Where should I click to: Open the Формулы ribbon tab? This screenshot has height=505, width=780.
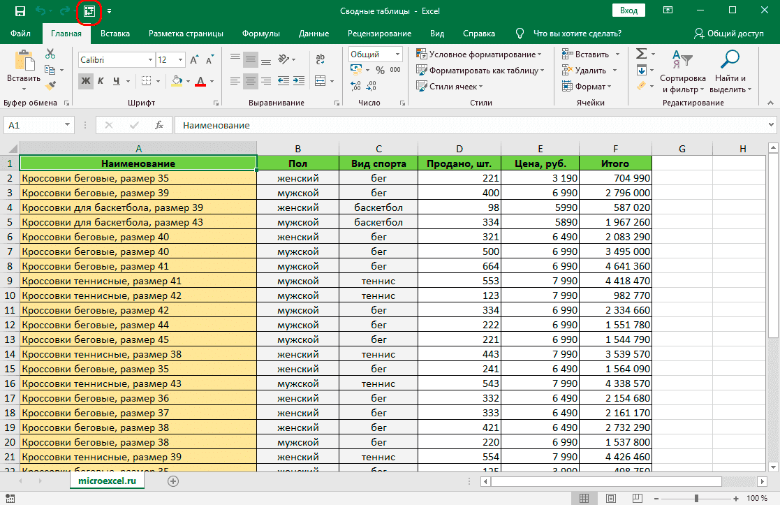[260, 34]
